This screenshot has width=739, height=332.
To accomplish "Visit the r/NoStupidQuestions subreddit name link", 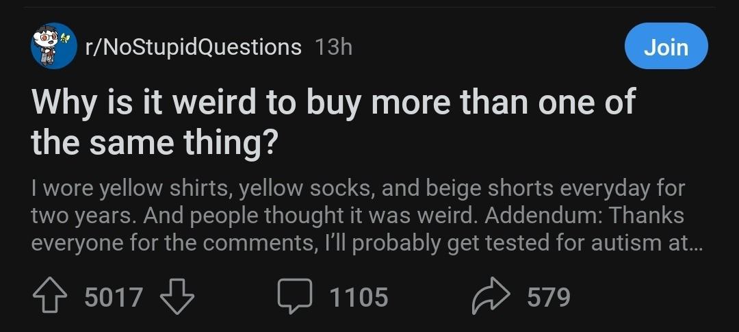I will click(x=193, y=47).
